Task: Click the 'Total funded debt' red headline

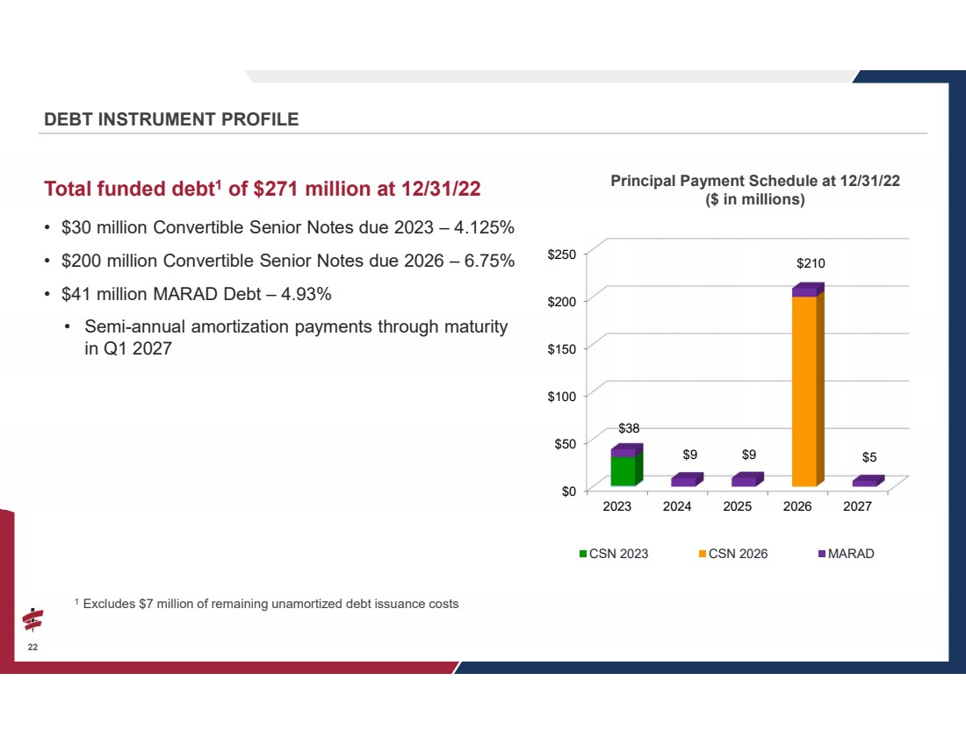Action: click(262, 189)
